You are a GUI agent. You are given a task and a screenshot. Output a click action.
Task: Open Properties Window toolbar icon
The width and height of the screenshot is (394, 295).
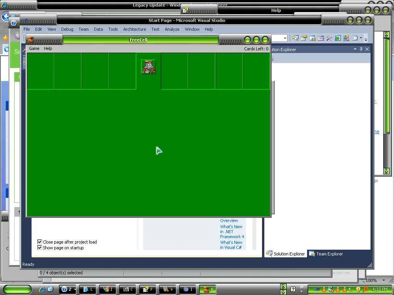coord(304,38)
